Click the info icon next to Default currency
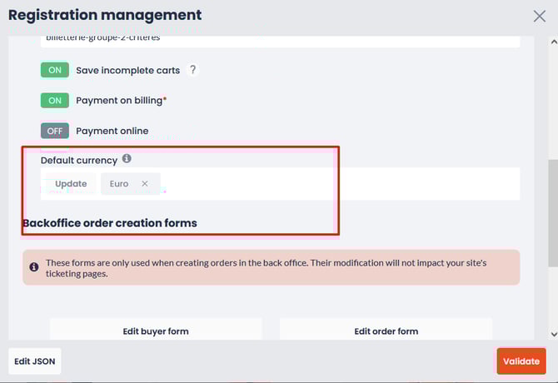Screen dimensions: 558x383 [127, 158]
